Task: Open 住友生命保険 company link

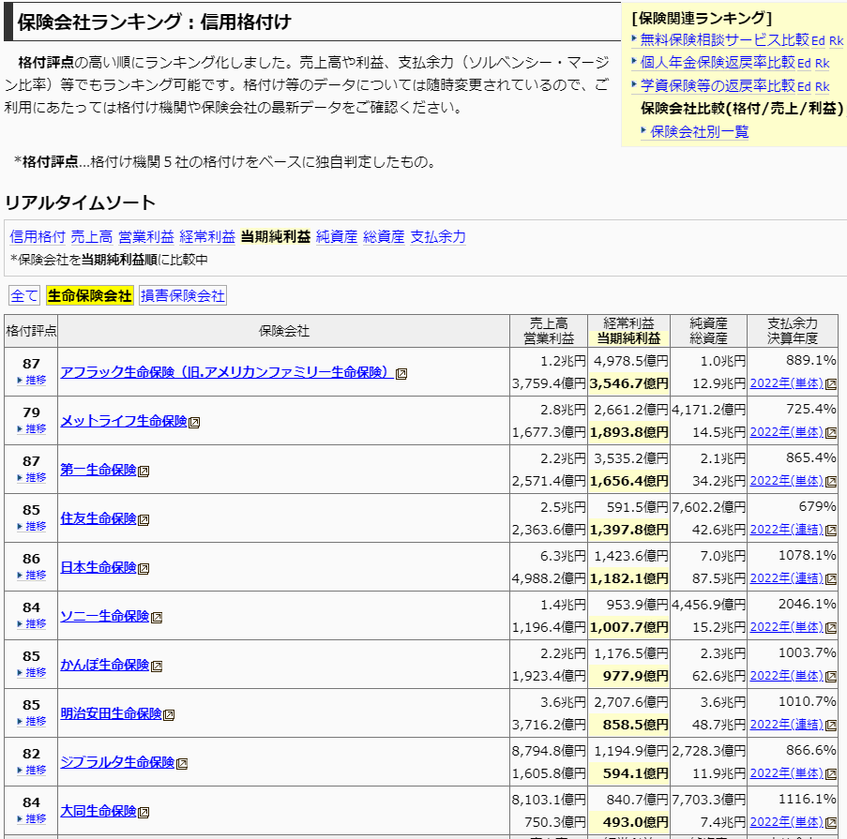Action: click(98, 518)
